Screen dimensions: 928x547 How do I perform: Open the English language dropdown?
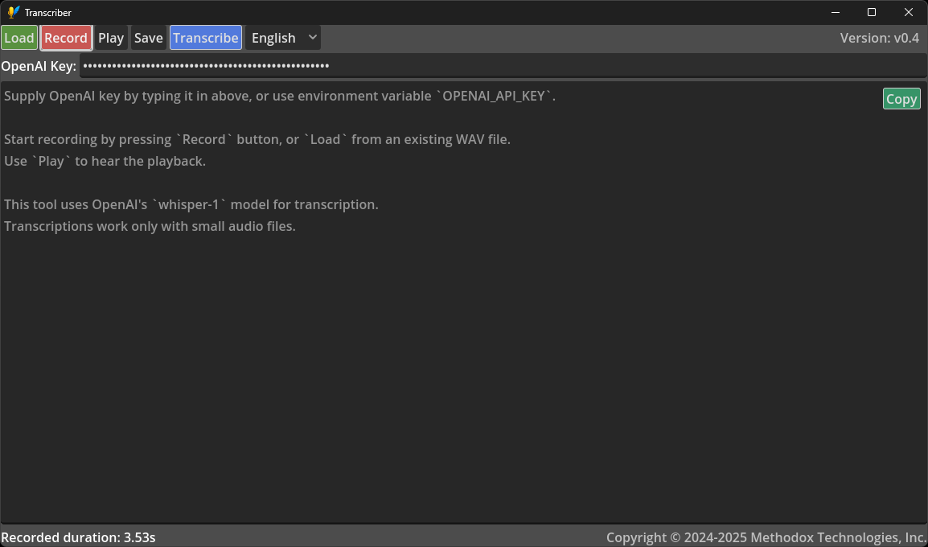click(x=283, y=38)
